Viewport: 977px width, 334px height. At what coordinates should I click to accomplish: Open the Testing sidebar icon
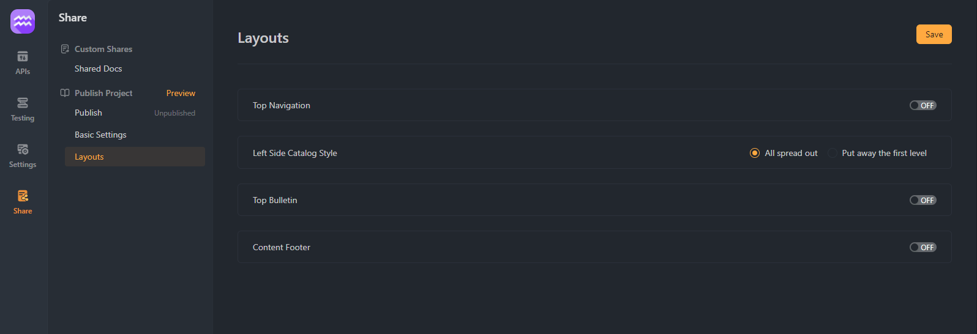tap(23, 103)
